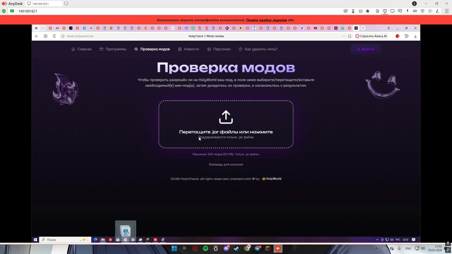This screenshot has height=254, width=452.
Task: Open the Новости navigation item
Action: (x=189, y=49)
